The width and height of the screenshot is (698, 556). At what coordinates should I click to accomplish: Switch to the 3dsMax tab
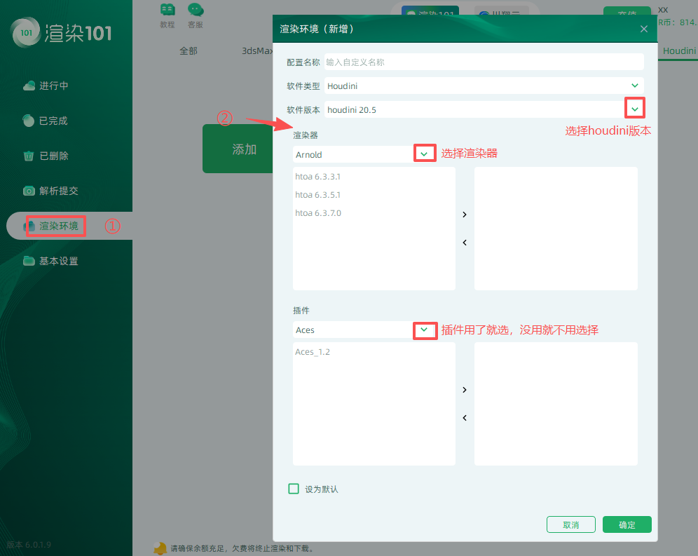pos(257,50)
